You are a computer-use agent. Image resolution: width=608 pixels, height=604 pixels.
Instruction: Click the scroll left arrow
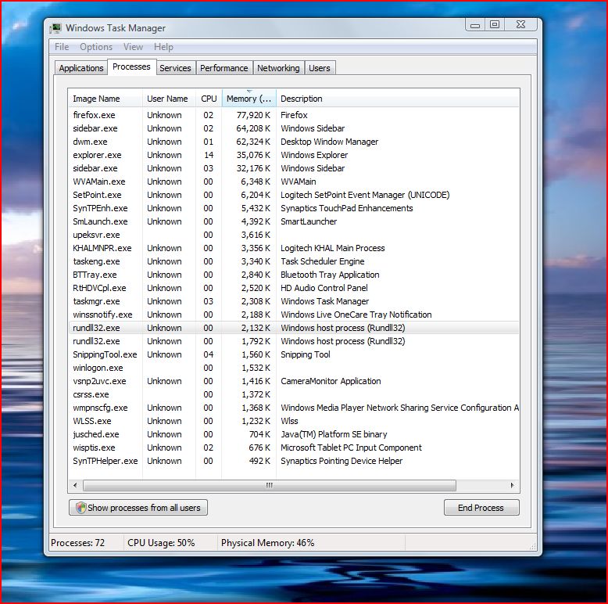[x=75, y=485]
